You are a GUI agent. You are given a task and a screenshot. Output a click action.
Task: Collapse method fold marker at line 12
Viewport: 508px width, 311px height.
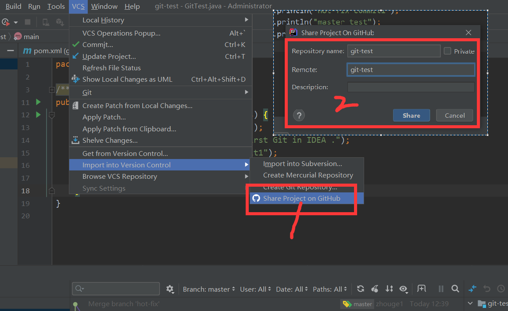(51, 115)
